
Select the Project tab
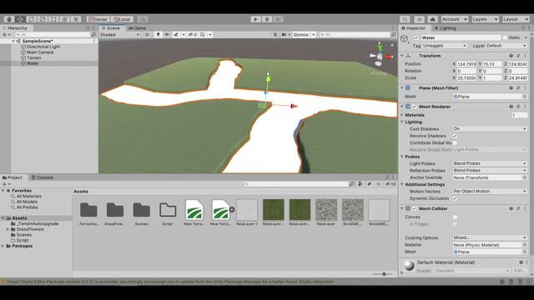pos(13,177)
